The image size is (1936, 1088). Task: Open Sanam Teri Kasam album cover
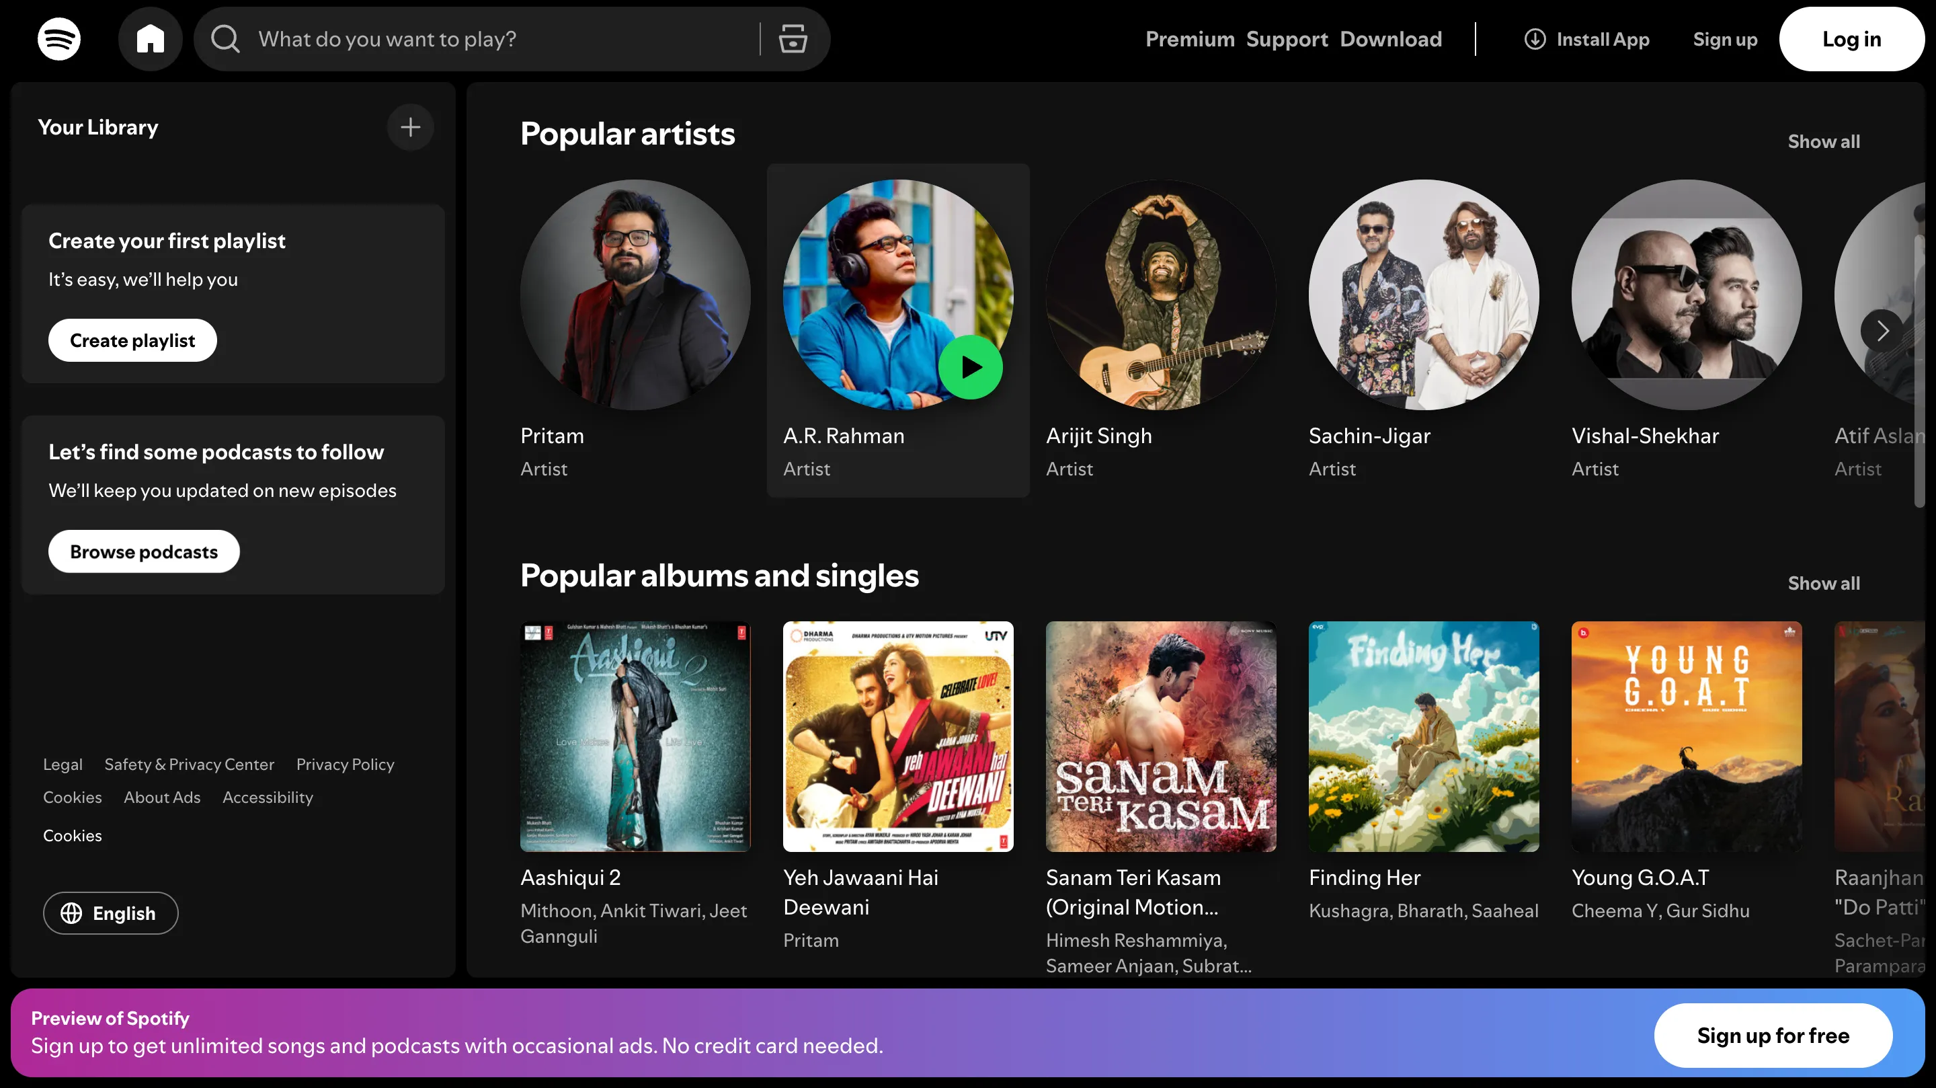click(x=1160, y=736)
